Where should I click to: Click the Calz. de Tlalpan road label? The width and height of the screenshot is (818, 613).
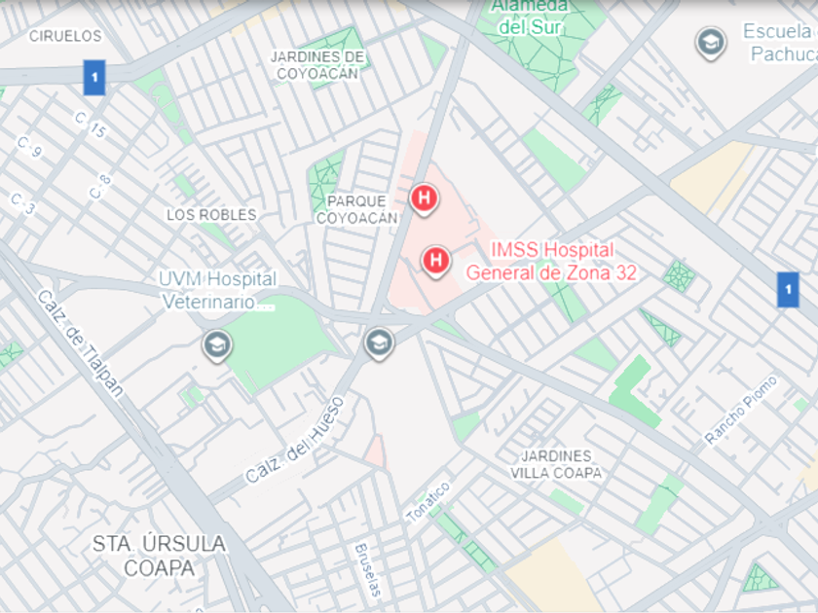click(80, 344)
